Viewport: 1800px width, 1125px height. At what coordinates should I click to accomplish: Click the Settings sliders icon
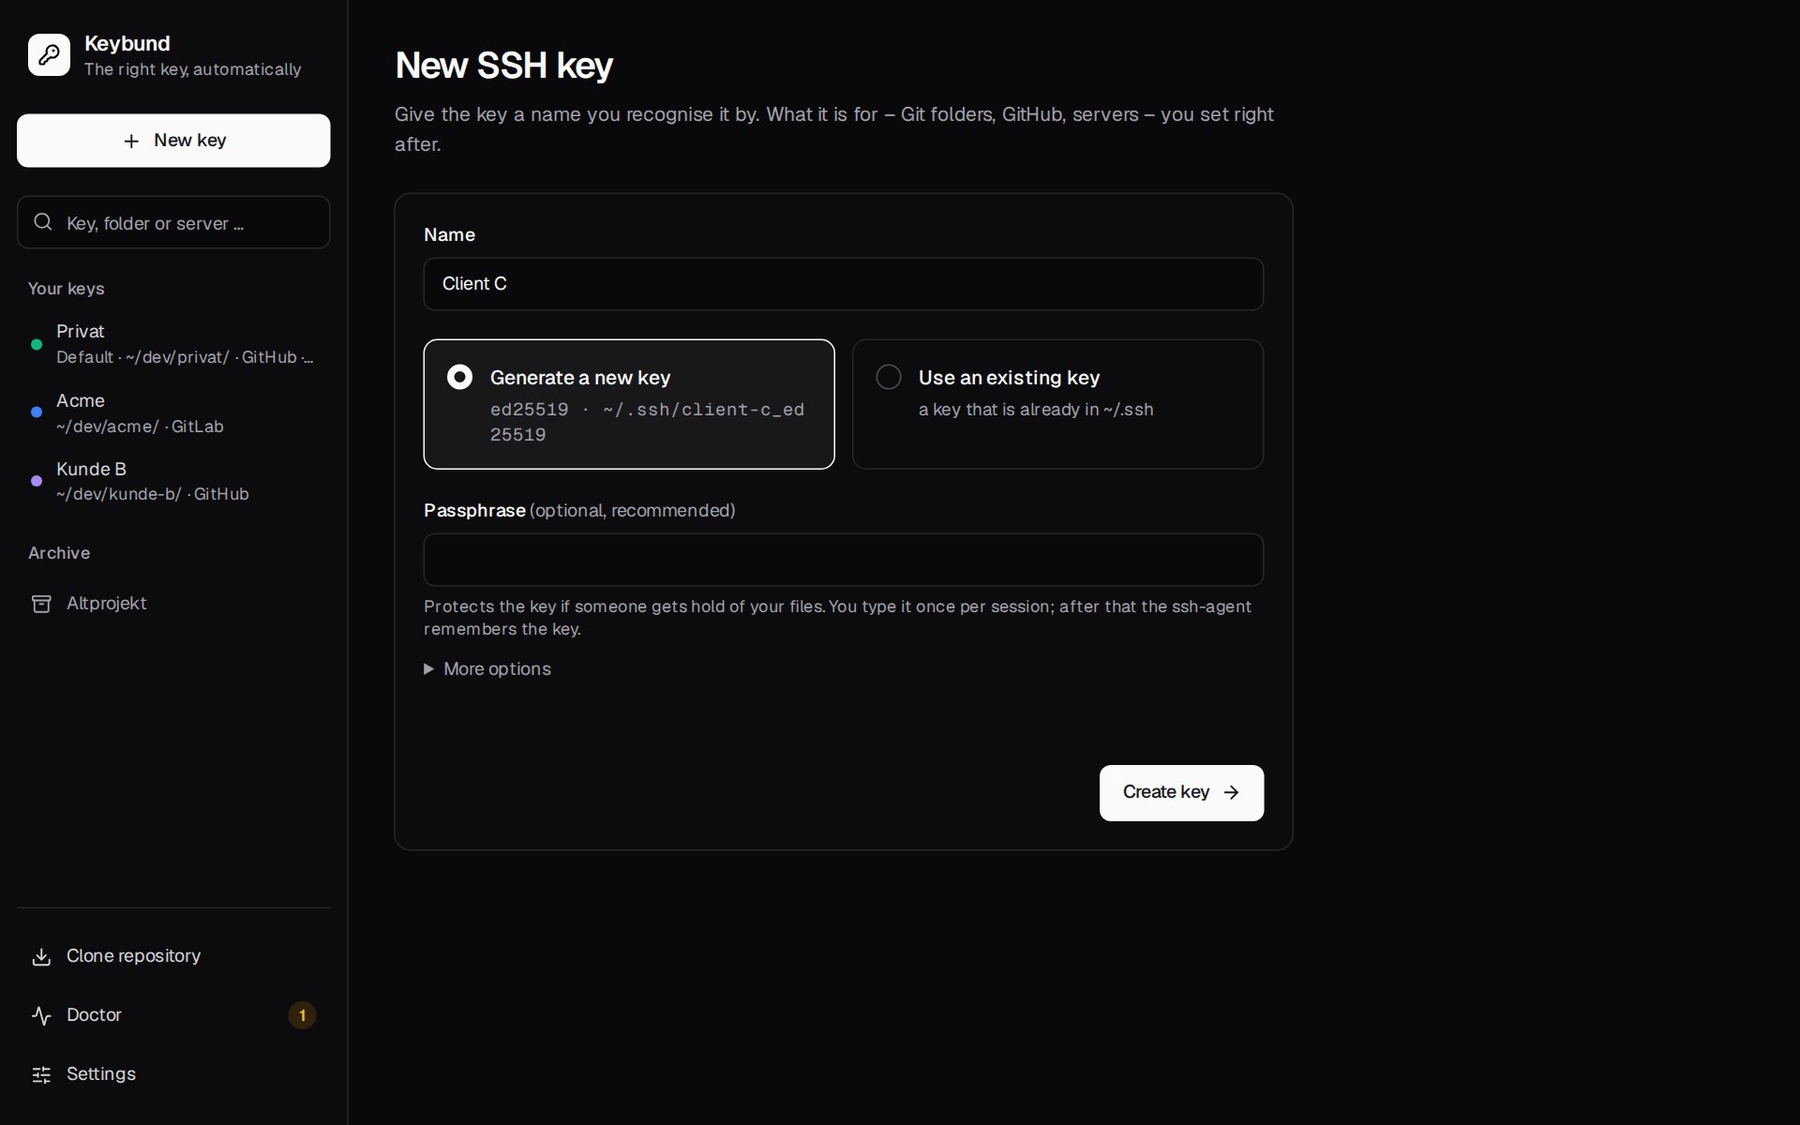click(x=41, y=1074)
